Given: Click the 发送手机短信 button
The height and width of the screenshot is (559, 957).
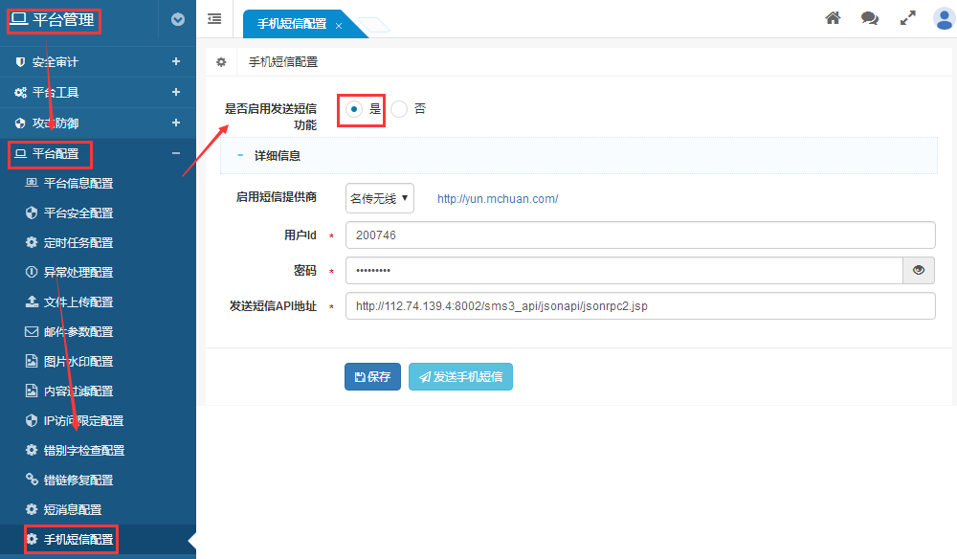Looking at the screenshot, I should click(x=460, y=377).
